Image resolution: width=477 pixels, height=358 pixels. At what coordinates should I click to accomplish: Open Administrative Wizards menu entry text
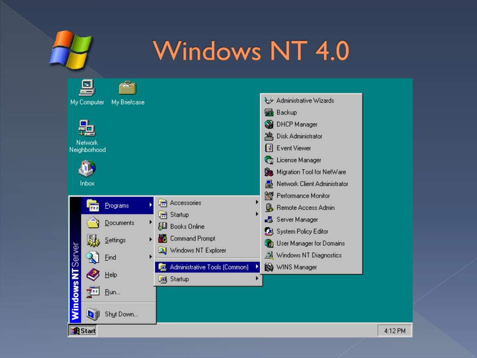tap(305, 101)
